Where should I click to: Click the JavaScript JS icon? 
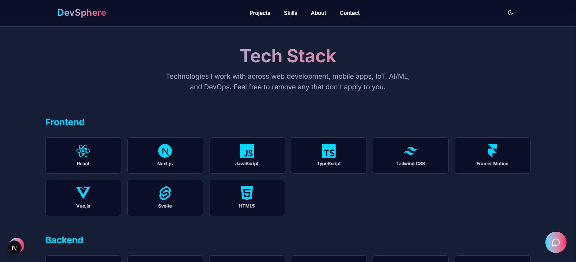point(247,151)
